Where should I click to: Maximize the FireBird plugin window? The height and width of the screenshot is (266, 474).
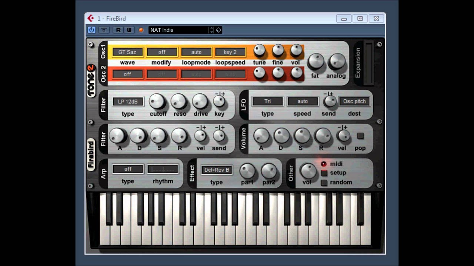(x=360, y=18)
